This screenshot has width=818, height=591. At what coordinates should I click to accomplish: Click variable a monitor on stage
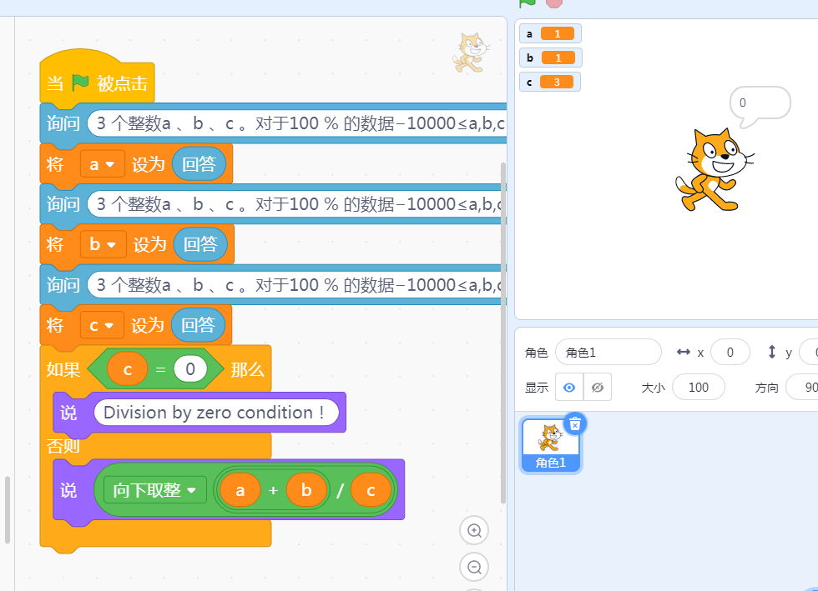coord(550,34)
